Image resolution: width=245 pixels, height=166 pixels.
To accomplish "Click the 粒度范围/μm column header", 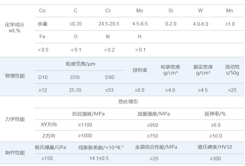I will pyautogui.click(x=81, y=64).
